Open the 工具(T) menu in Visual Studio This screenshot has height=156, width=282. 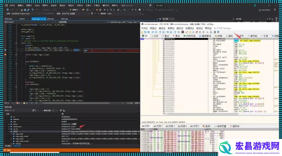click(x=88, y=5)
